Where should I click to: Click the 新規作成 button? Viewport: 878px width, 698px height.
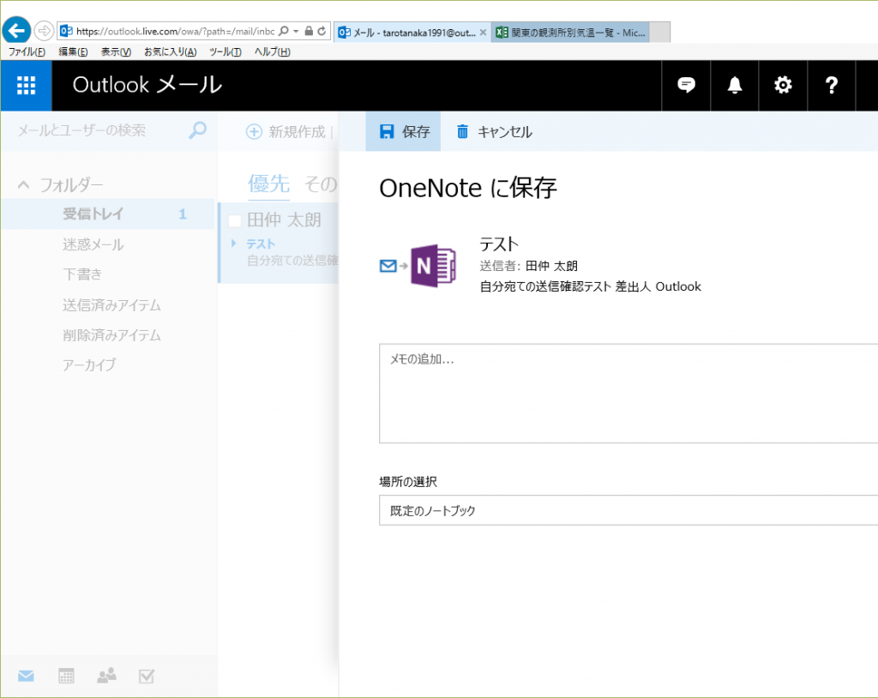pyautogui.click(x=286, y=132)
